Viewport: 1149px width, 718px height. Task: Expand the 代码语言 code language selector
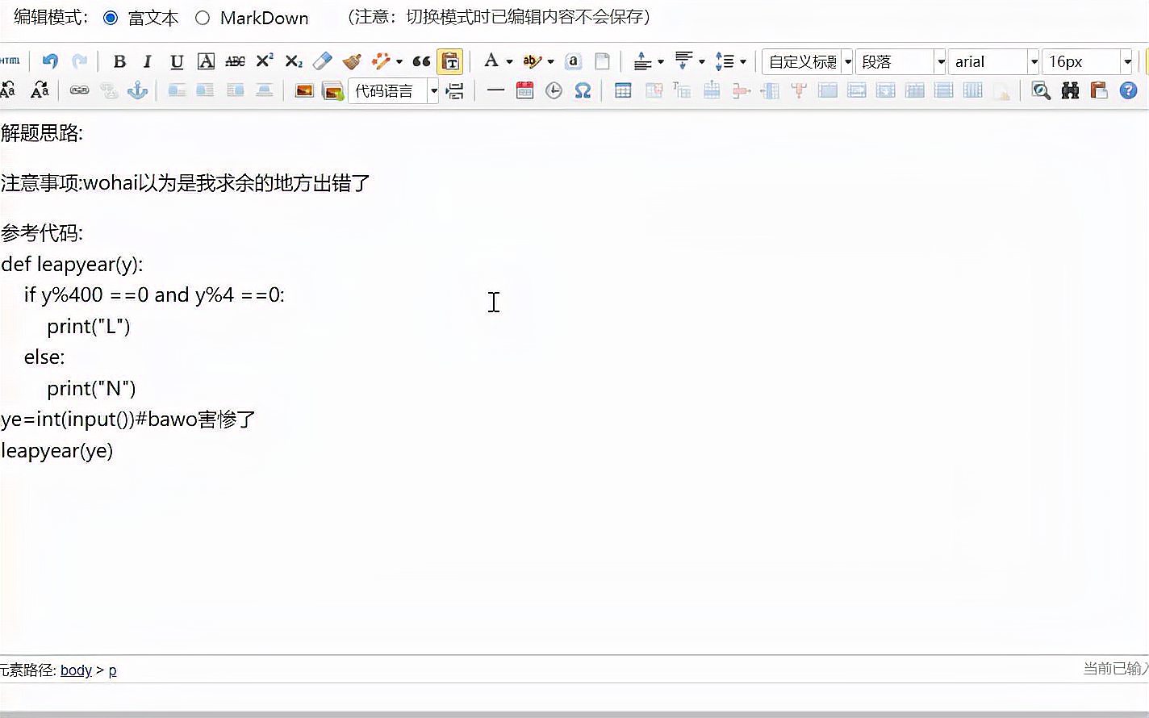[x=434, y=90]
